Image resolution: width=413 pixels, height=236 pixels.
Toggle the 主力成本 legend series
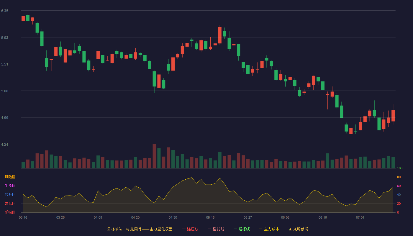click(x=269, y=229)
